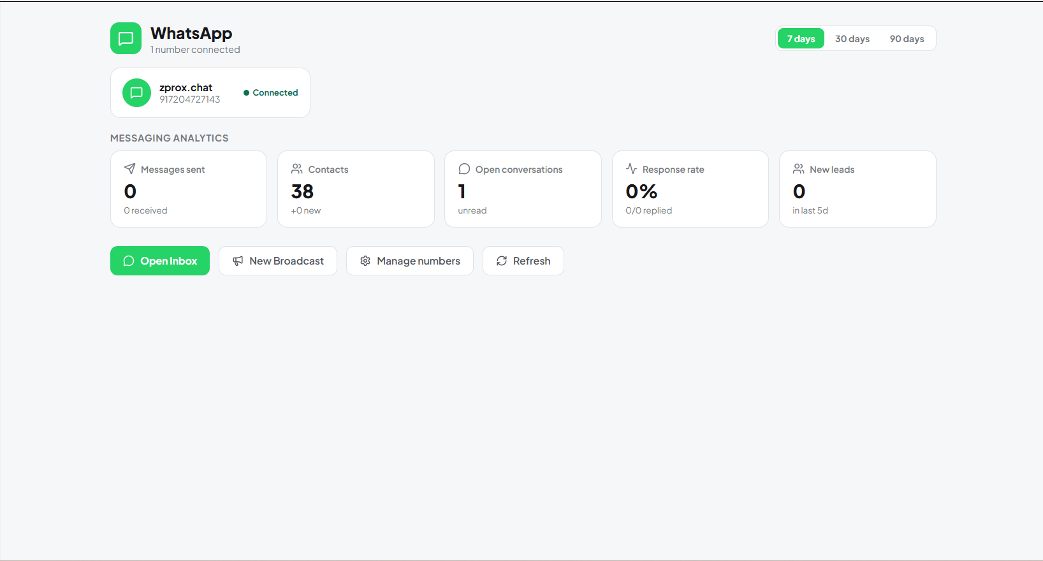Switch to the 30 days range

[x=852, y=38]
